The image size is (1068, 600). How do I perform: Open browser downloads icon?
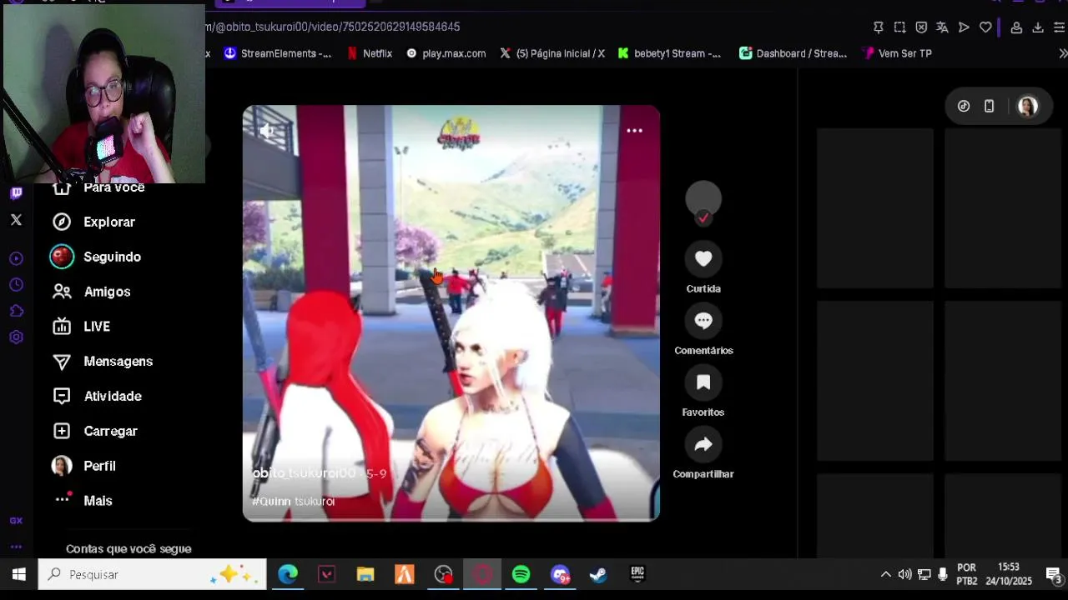1038,27
